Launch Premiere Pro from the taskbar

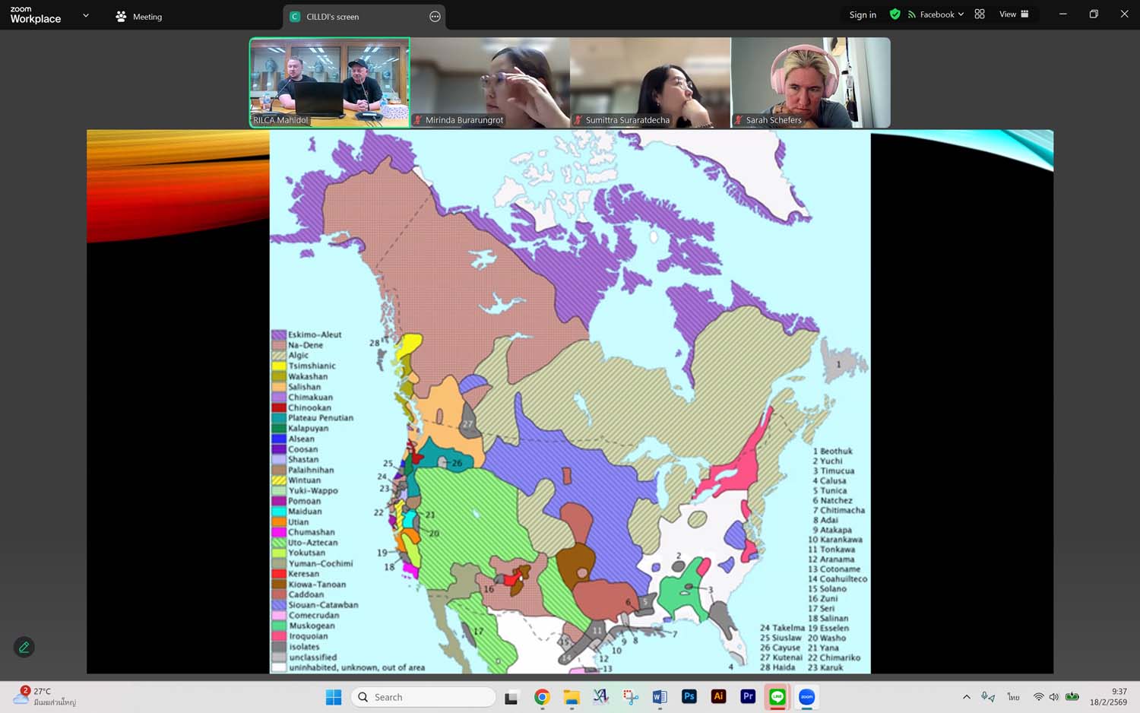click(x=748, y=696)
